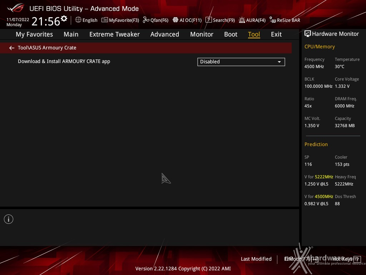The height and width of the screenshot is (275, 366).
Task: Click the 21:56 clock display
Action: [x=46, y=21]
